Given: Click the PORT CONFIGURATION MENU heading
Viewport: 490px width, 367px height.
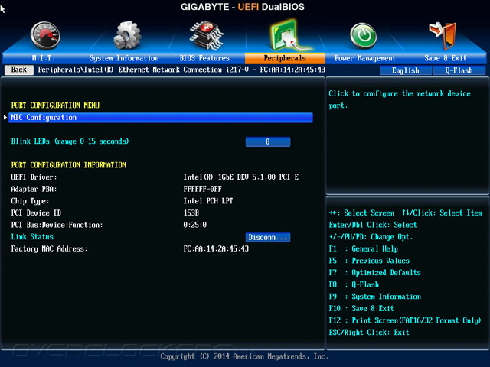Looking at the screenshot, I should tap(55, 106).
